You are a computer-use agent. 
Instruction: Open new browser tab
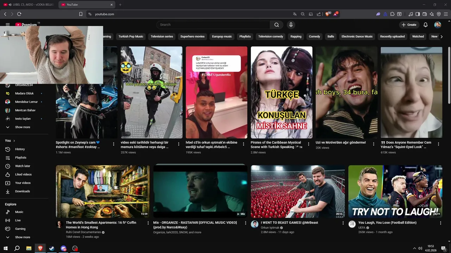tap(120, 5)
